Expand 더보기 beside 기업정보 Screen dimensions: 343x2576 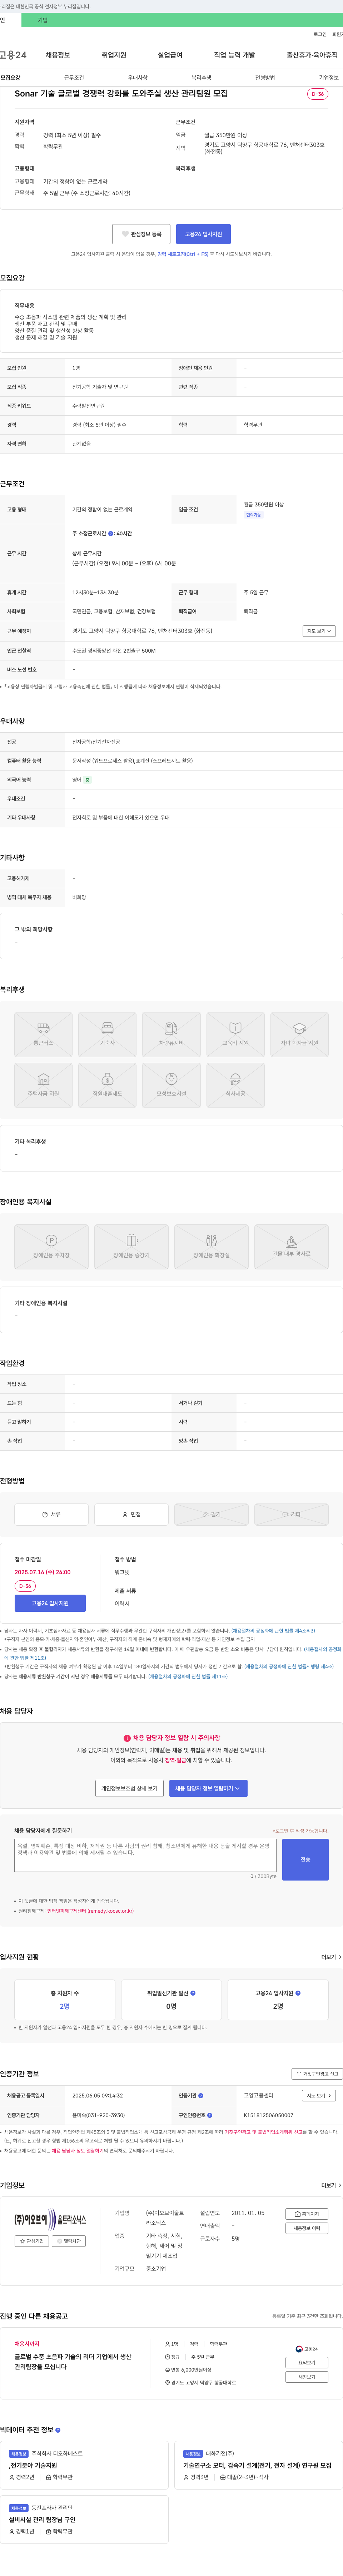331,2186
